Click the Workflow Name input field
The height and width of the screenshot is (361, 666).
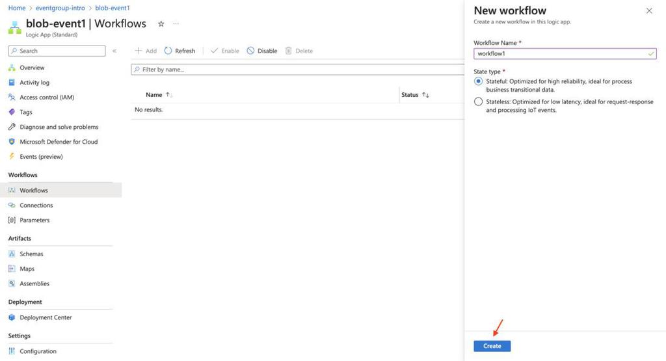click(565, 53)
